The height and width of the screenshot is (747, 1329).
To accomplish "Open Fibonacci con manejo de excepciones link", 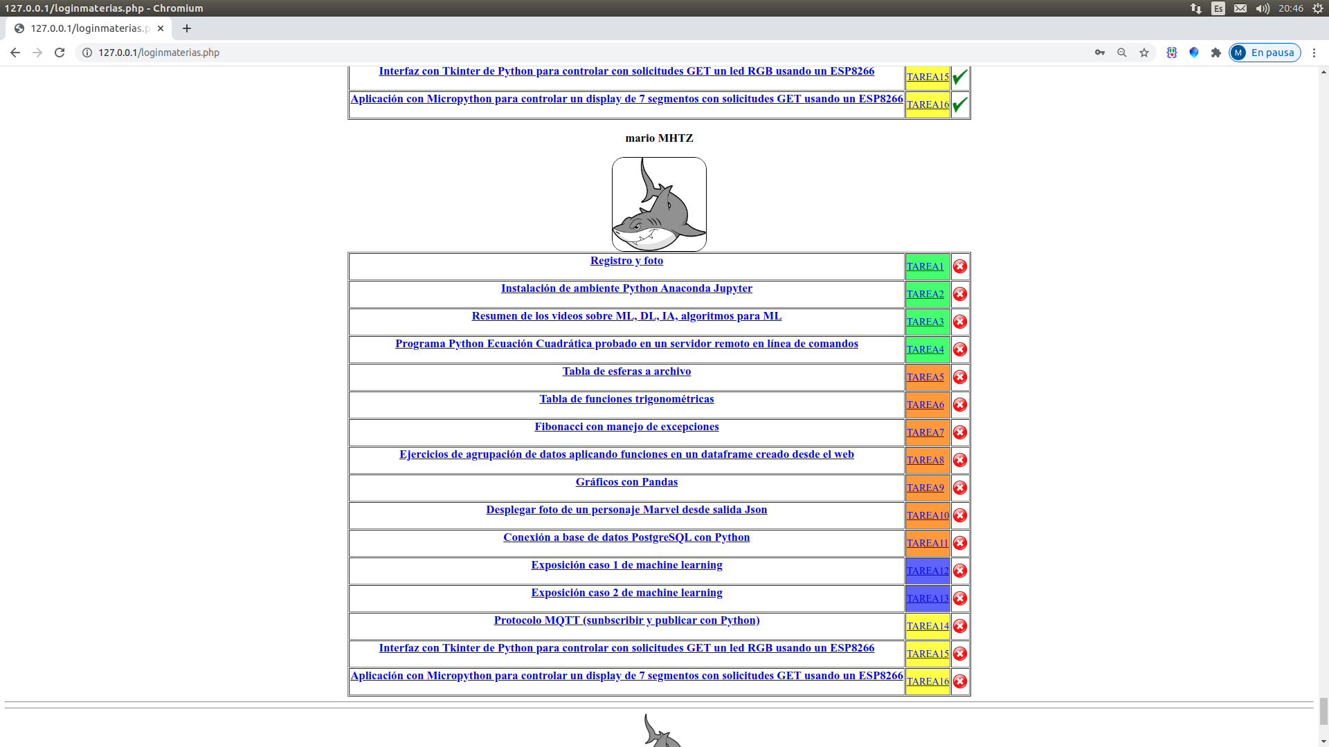I will coord(626,427).
